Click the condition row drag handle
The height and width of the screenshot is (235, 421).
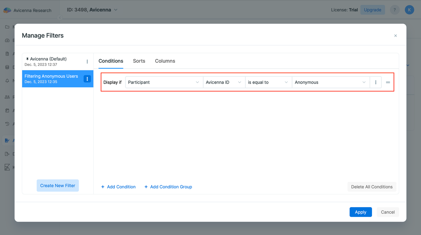coord(388,82)
